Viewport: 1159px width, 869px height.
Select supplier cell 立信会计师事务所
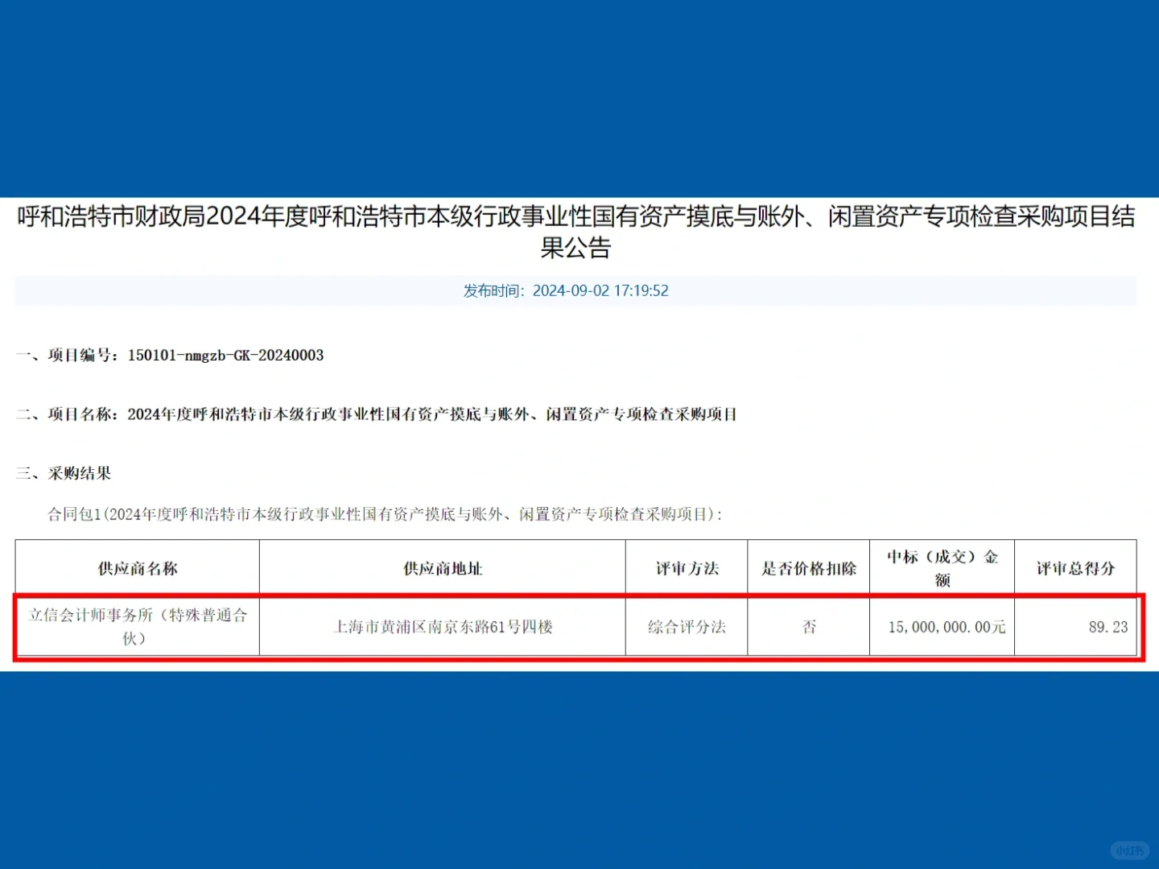pos(138,626)
